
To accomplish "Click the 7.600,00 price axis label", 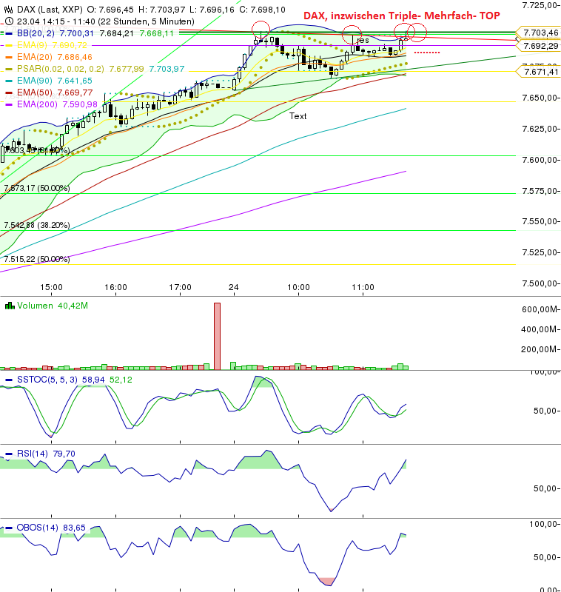I will pyautogui.click(x=540, y=160).
